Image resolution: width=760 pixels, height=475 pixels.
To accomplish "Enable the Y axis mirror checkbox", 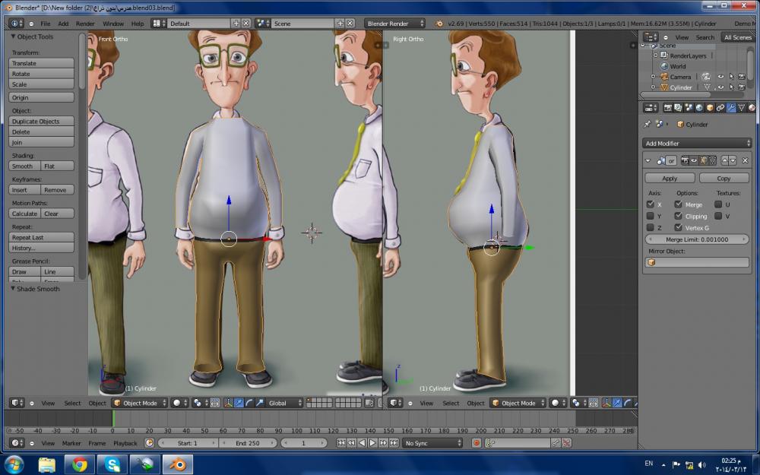I will tap(650, 216).
